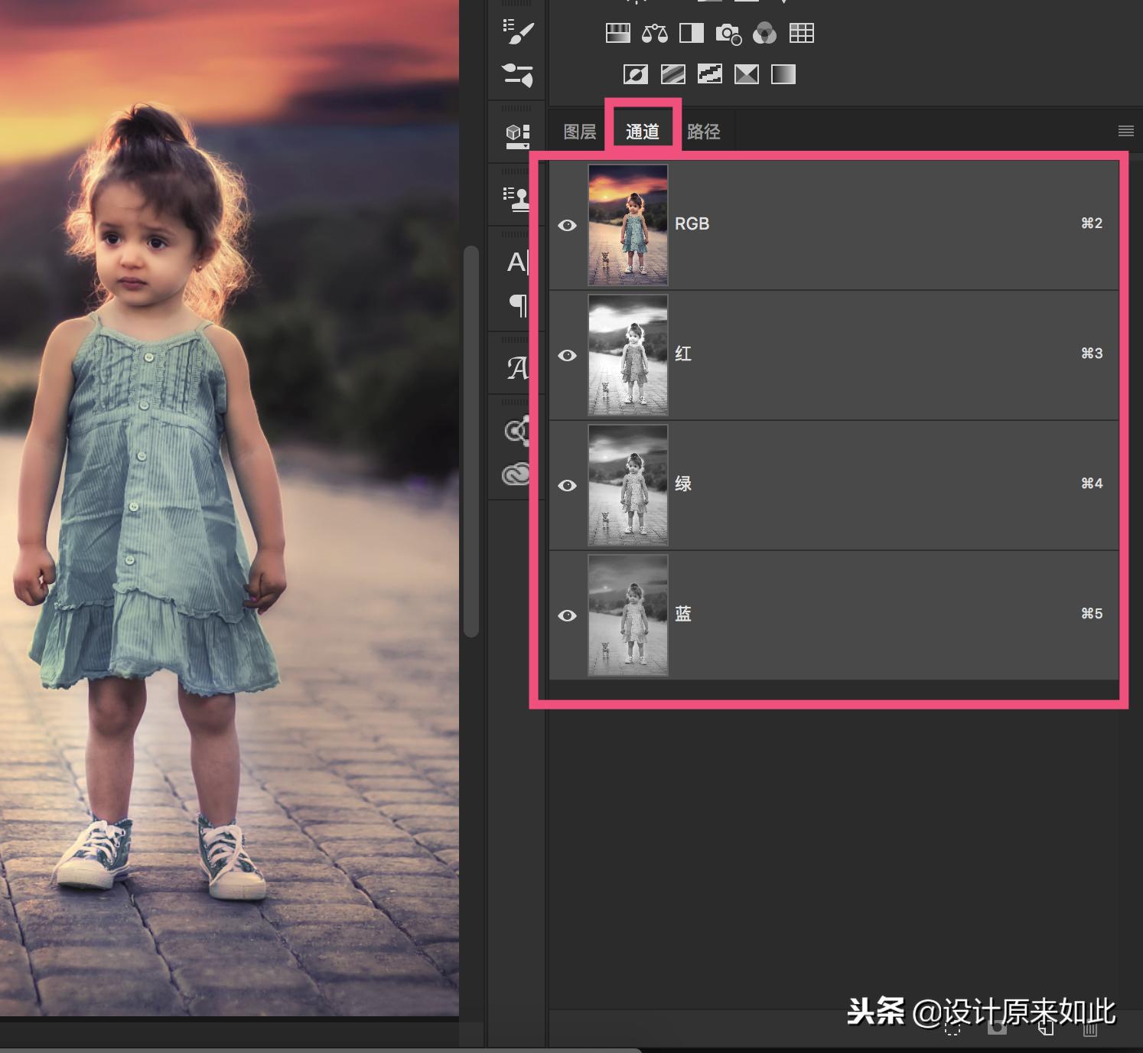Hide the RGB composite channel
Screen dimensions: 1143x1053
tap(567, 225)
